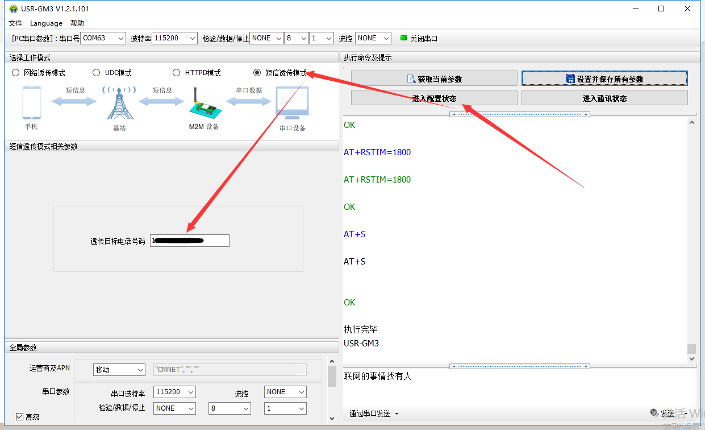Open the top 115200 baud rate dropdown

(175, 38)
